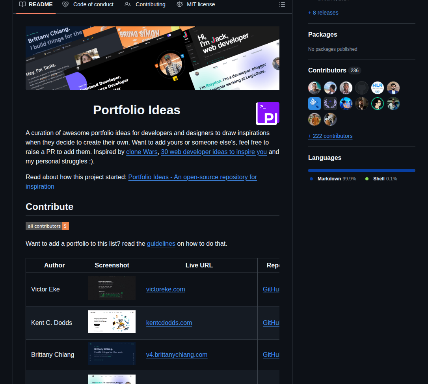Open Victor Eke's portfolio screenshot thumbnail
The width and height of the screenshot is (428, 384).
(112, 288)
